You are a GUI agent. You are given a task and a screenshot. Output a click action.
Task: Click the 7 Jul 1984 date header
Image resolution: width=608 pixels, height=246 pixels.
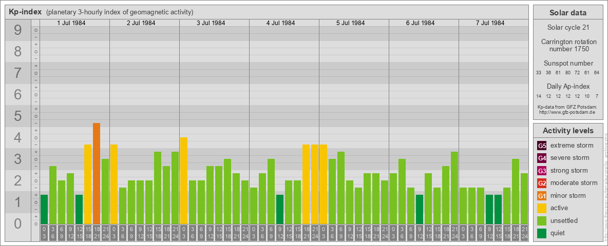490,23
